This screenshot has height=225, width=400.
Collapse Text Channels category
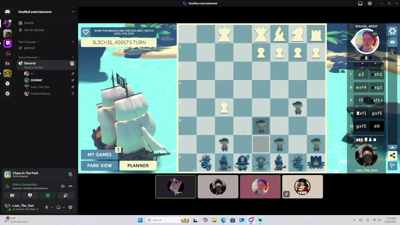(x=28, y=42)
